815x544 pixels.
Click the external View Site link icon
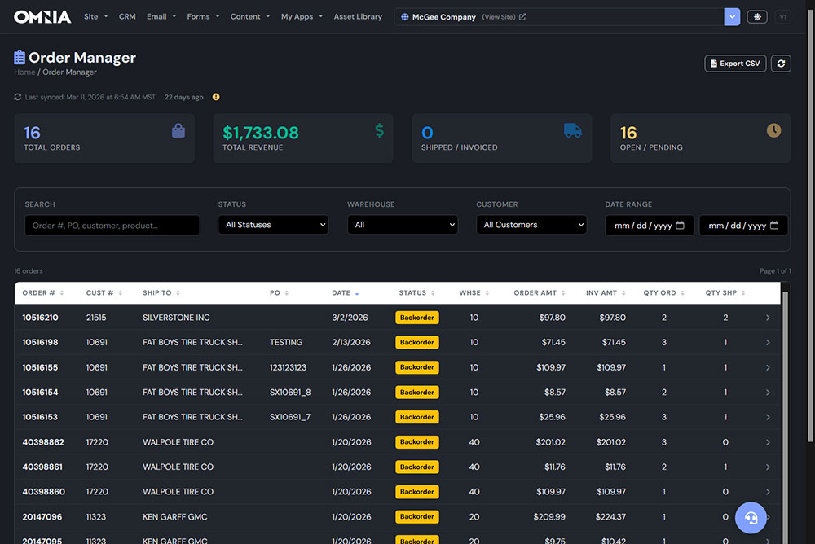click(522, 16)
